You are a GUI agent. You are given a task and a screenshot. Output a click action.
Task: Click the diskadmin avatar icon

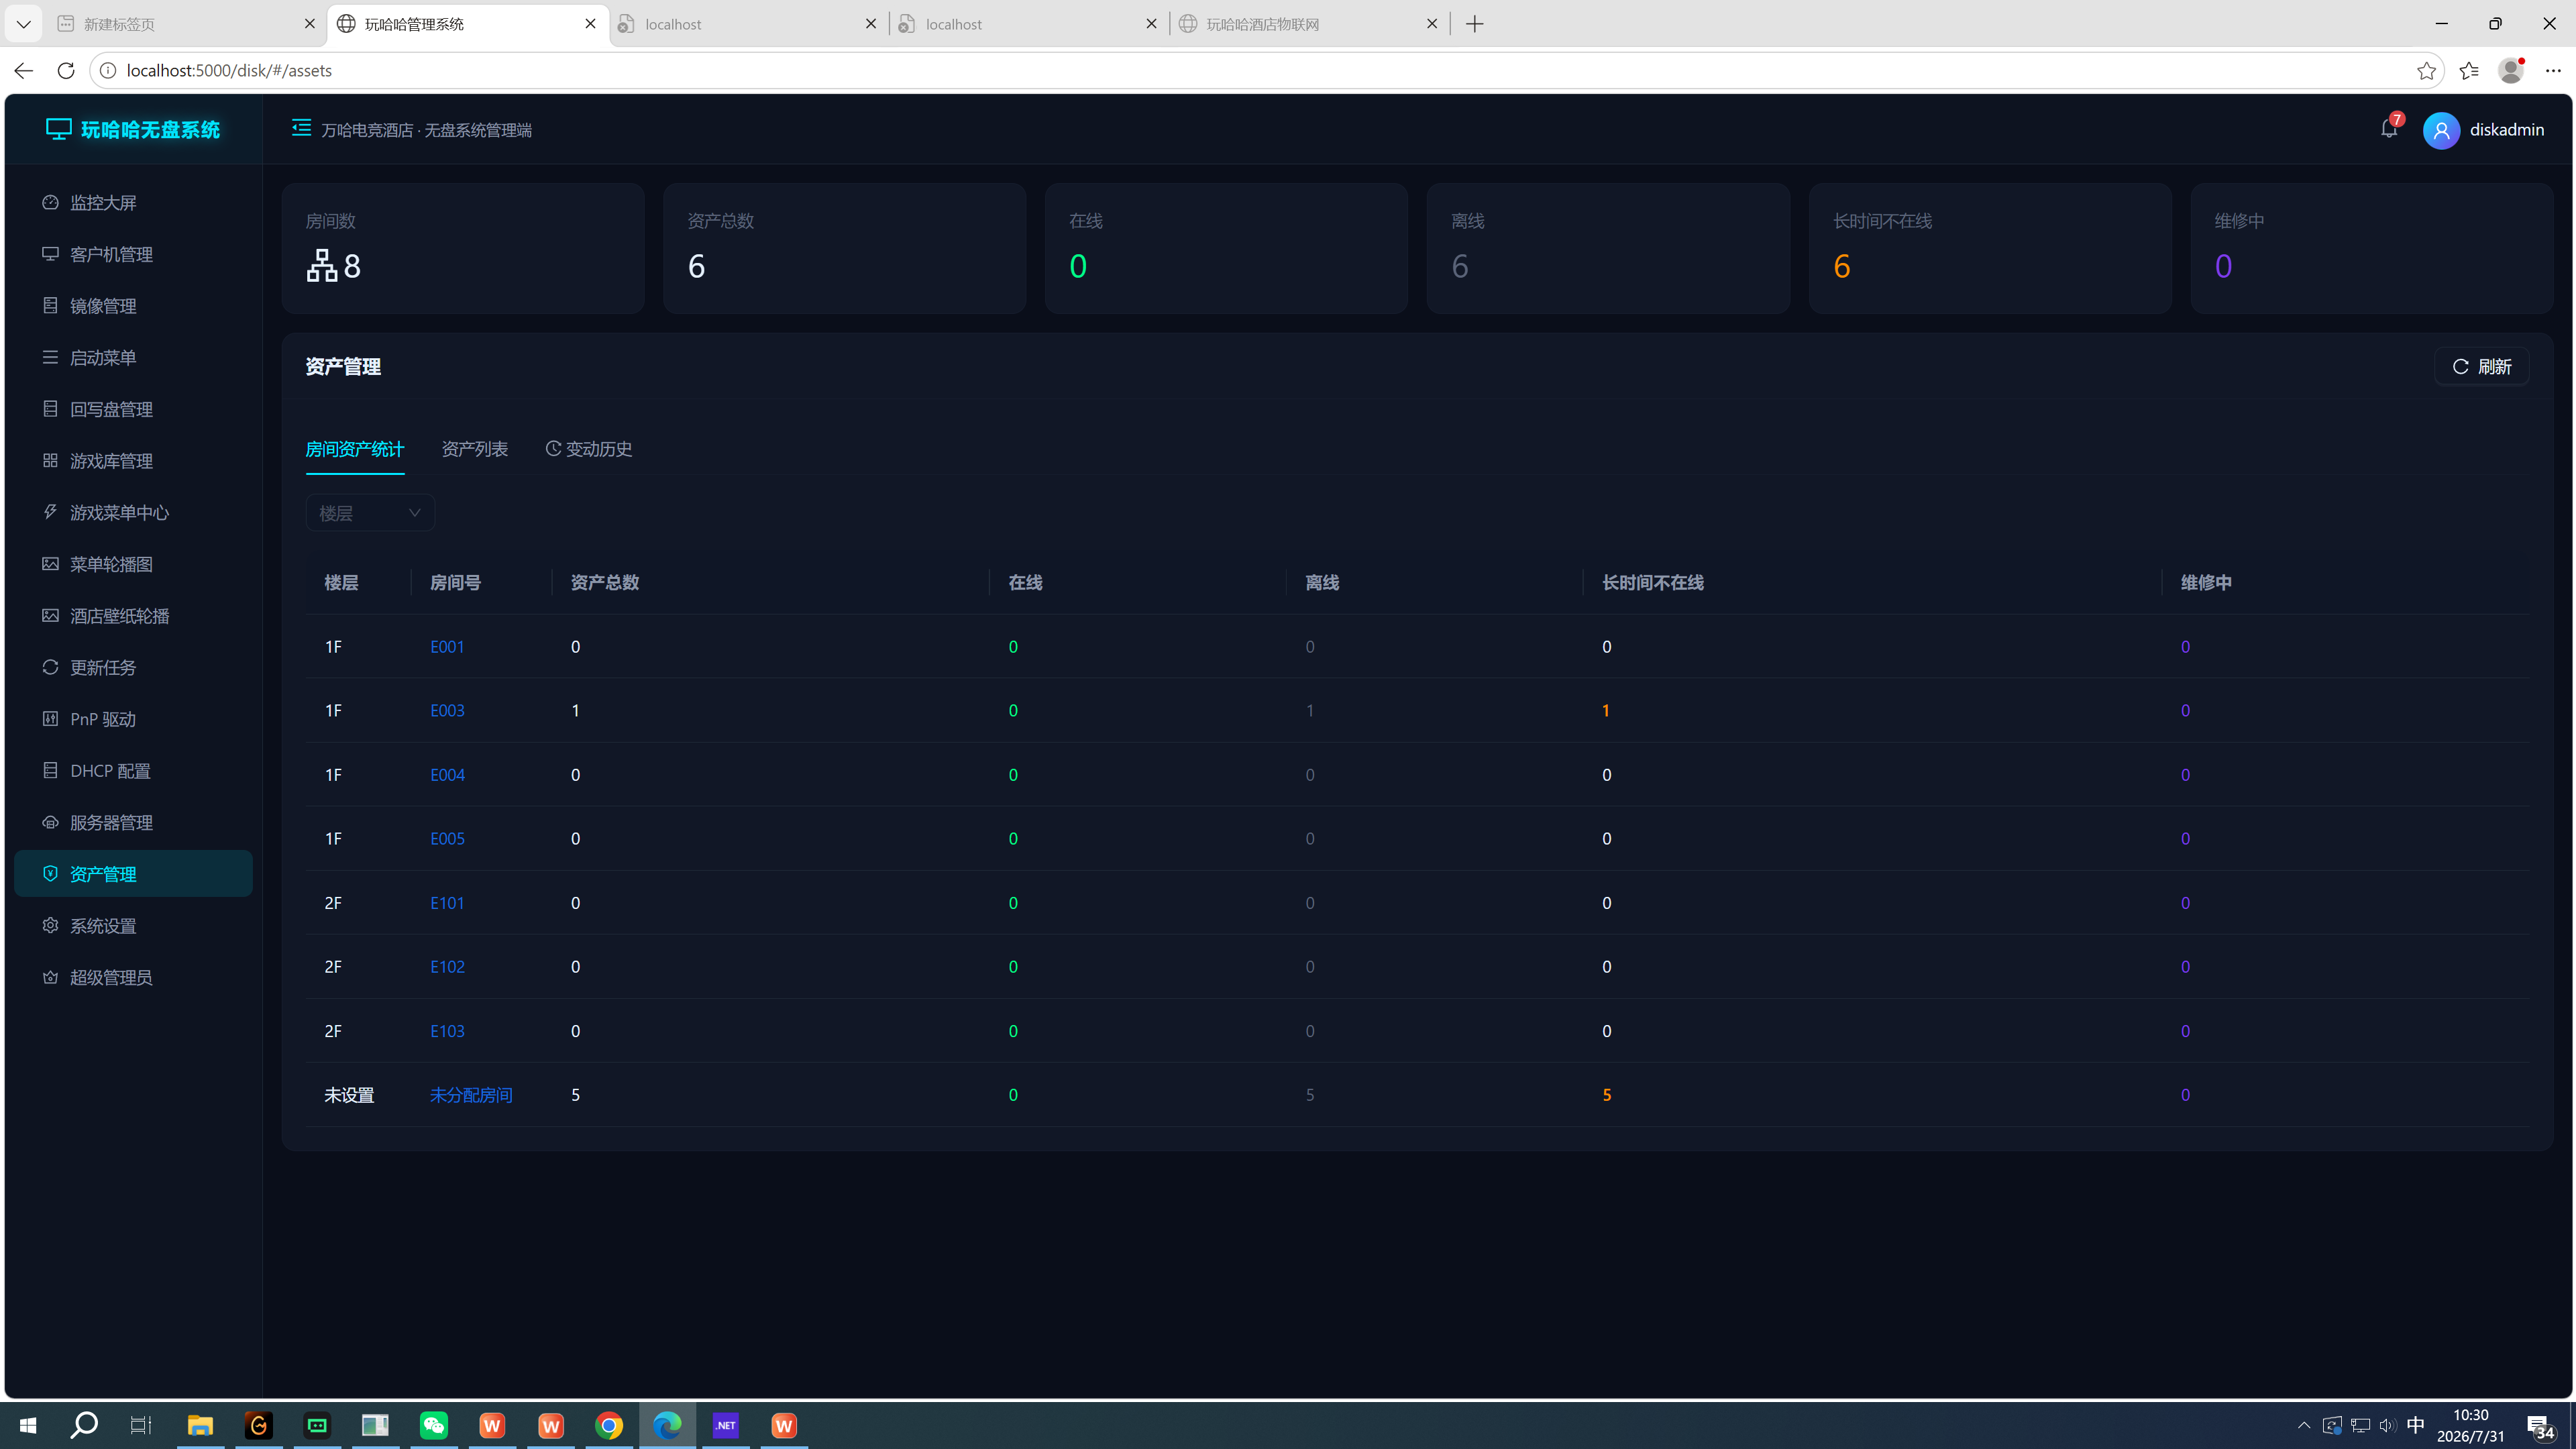[x=2441, y=130]
